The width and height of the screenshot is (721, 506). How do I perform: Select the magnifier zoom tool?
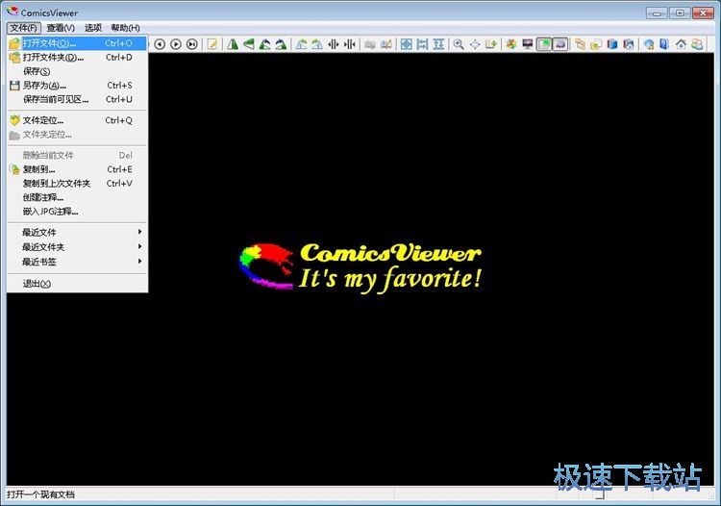[x=459, y=44]
